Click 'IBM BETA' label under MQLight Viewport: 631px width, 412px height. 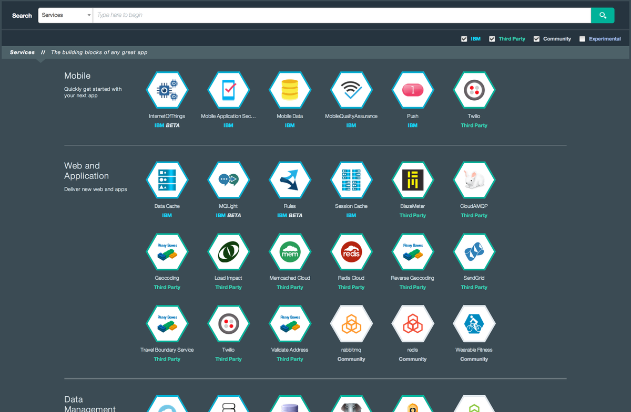[x=228, y=216]
